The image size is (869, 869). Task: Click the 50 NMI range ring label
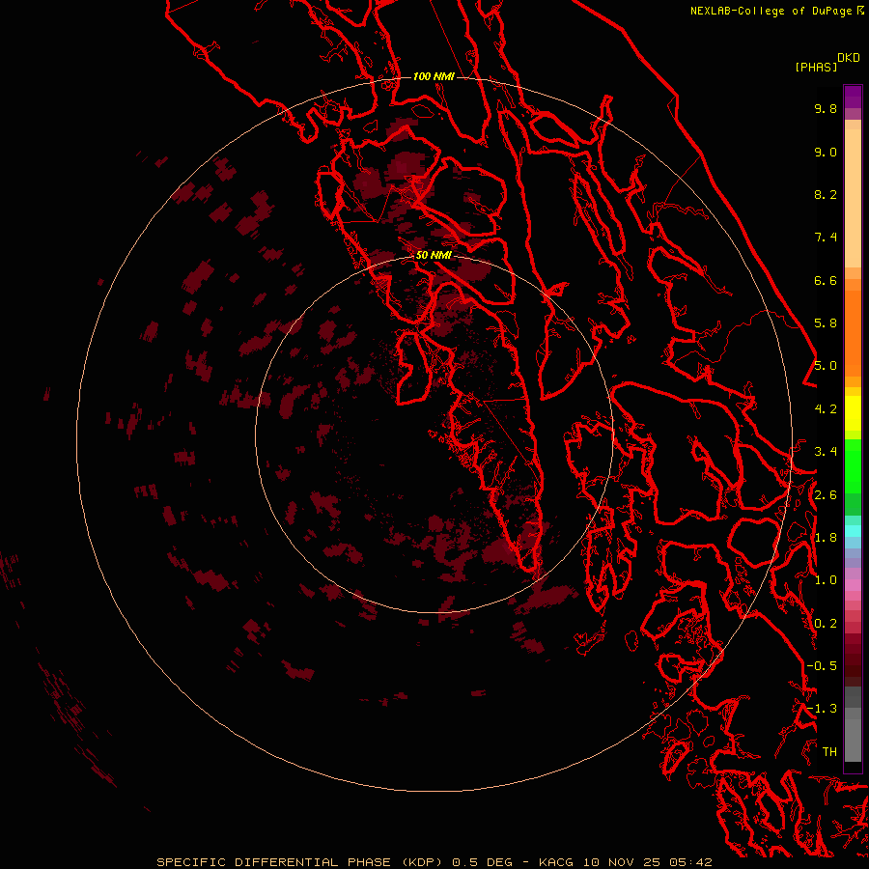pyautogui.click(x=434, y=255)
